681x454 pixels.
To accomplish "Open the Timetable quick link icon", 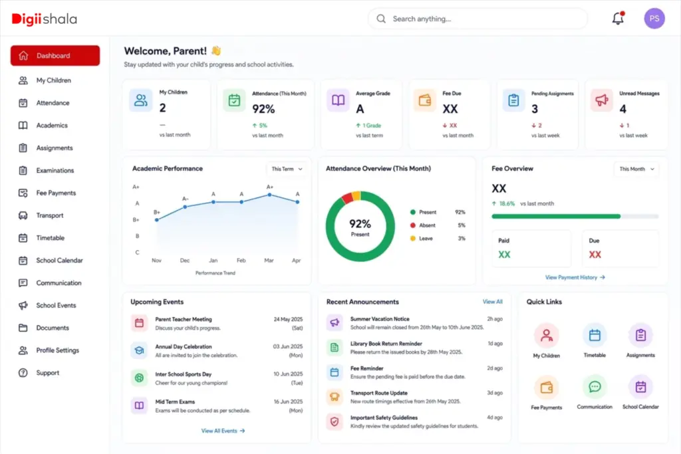I will (595, 335).
